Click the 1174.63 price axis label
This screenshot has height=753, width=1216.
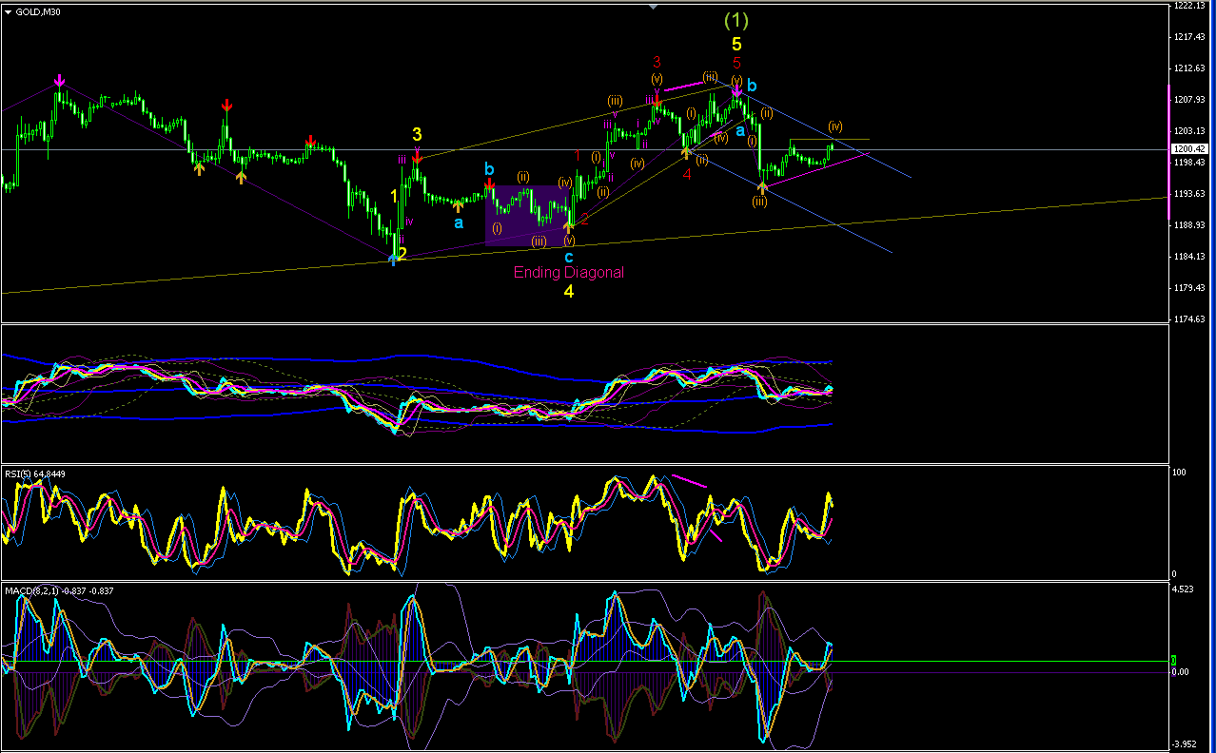click(1191, 319)
